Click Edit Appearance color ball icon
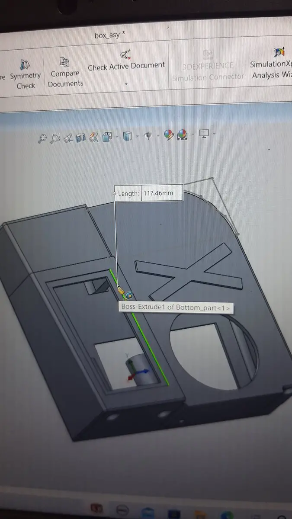The width and height of the screenshot is (292, 519). point(168,135)
